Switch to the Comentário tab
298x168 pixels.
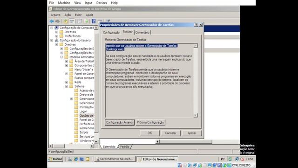[x=142, y=32]
